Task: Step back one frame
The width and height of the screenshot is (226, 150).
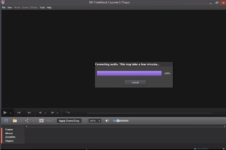Action: coord(40,113)
